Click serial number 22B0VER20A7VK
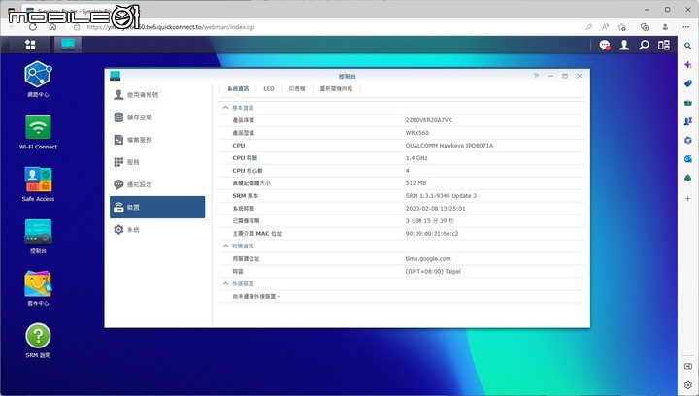This screenshot has width=699, height=396. (x=429, y=120)
